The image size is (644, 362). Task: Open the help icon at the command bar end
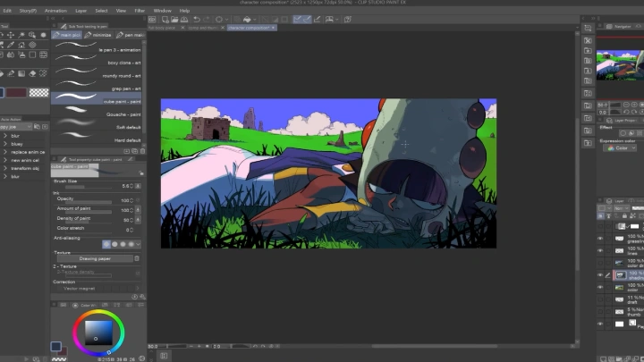click(347, 20)
